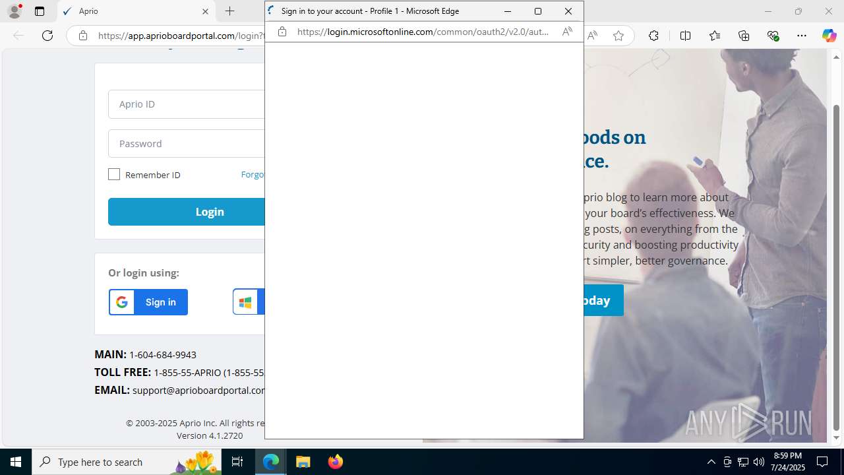Click the scrollbar down arrow

click(837, 437)
